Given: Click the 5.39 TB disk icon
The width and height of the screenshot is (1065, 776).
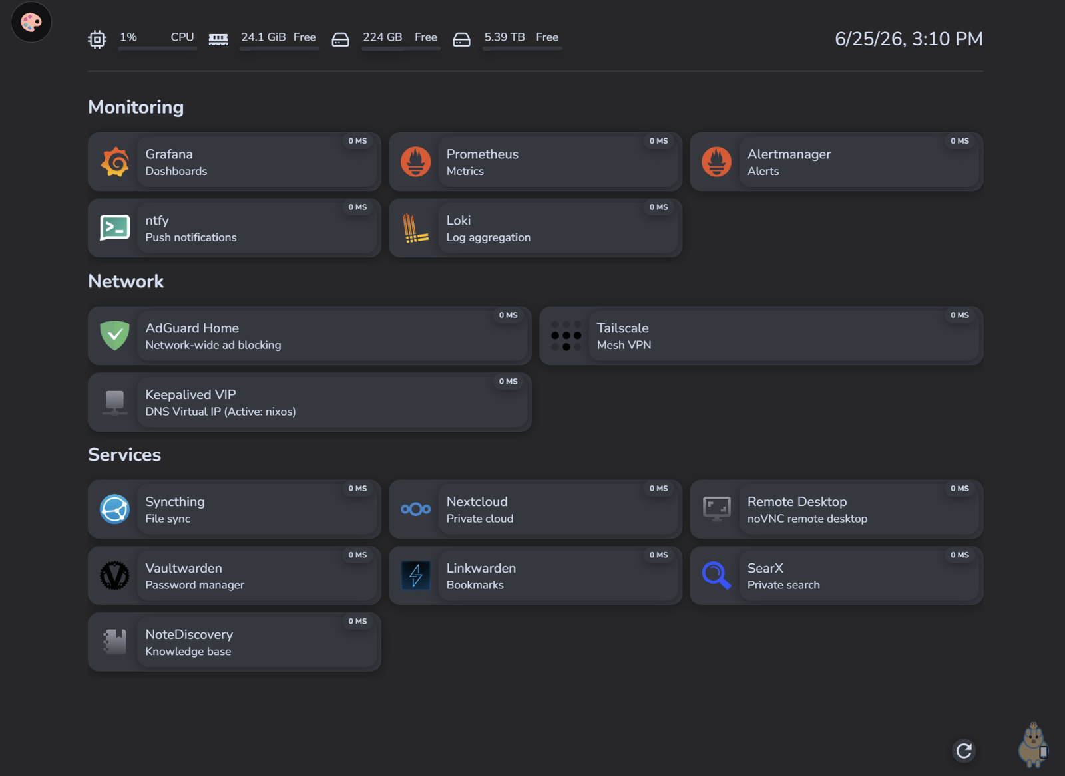Looking at the screenshot, I should [462, 39].
